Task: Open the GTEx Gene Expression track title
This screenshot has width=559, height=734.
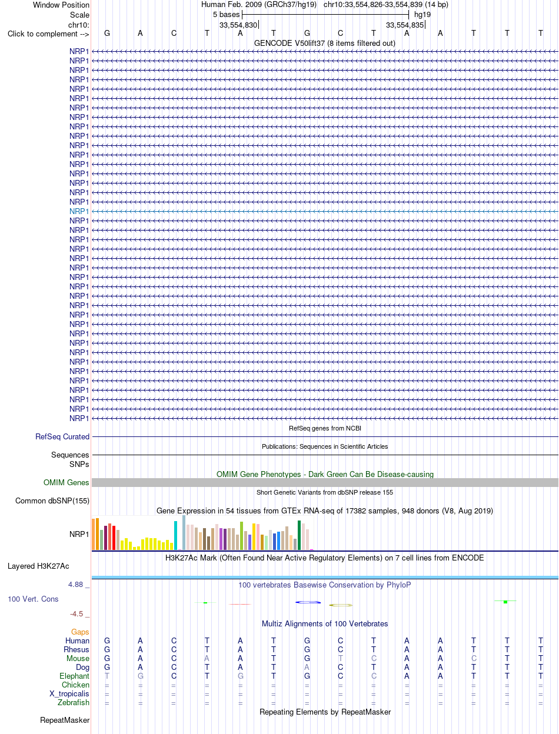Action: 325,511
